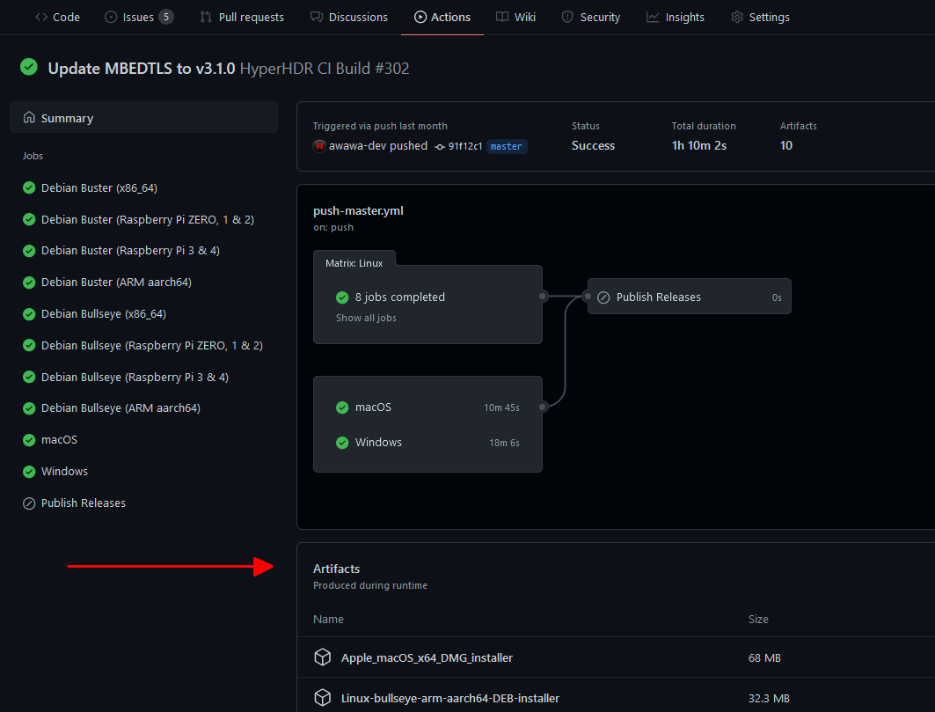
Task: Open the macOS job in sidebar
Action: (59, 440)
